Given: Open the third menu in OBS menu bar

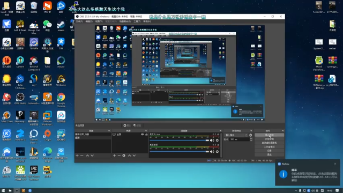Looking at the screenshot, I should (99, 21).
